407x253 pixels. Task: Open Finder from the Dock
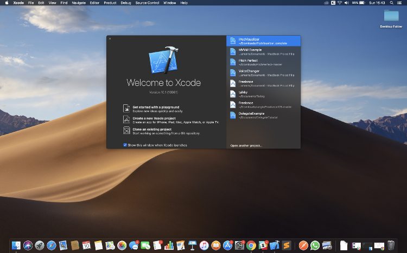point(16,245)
